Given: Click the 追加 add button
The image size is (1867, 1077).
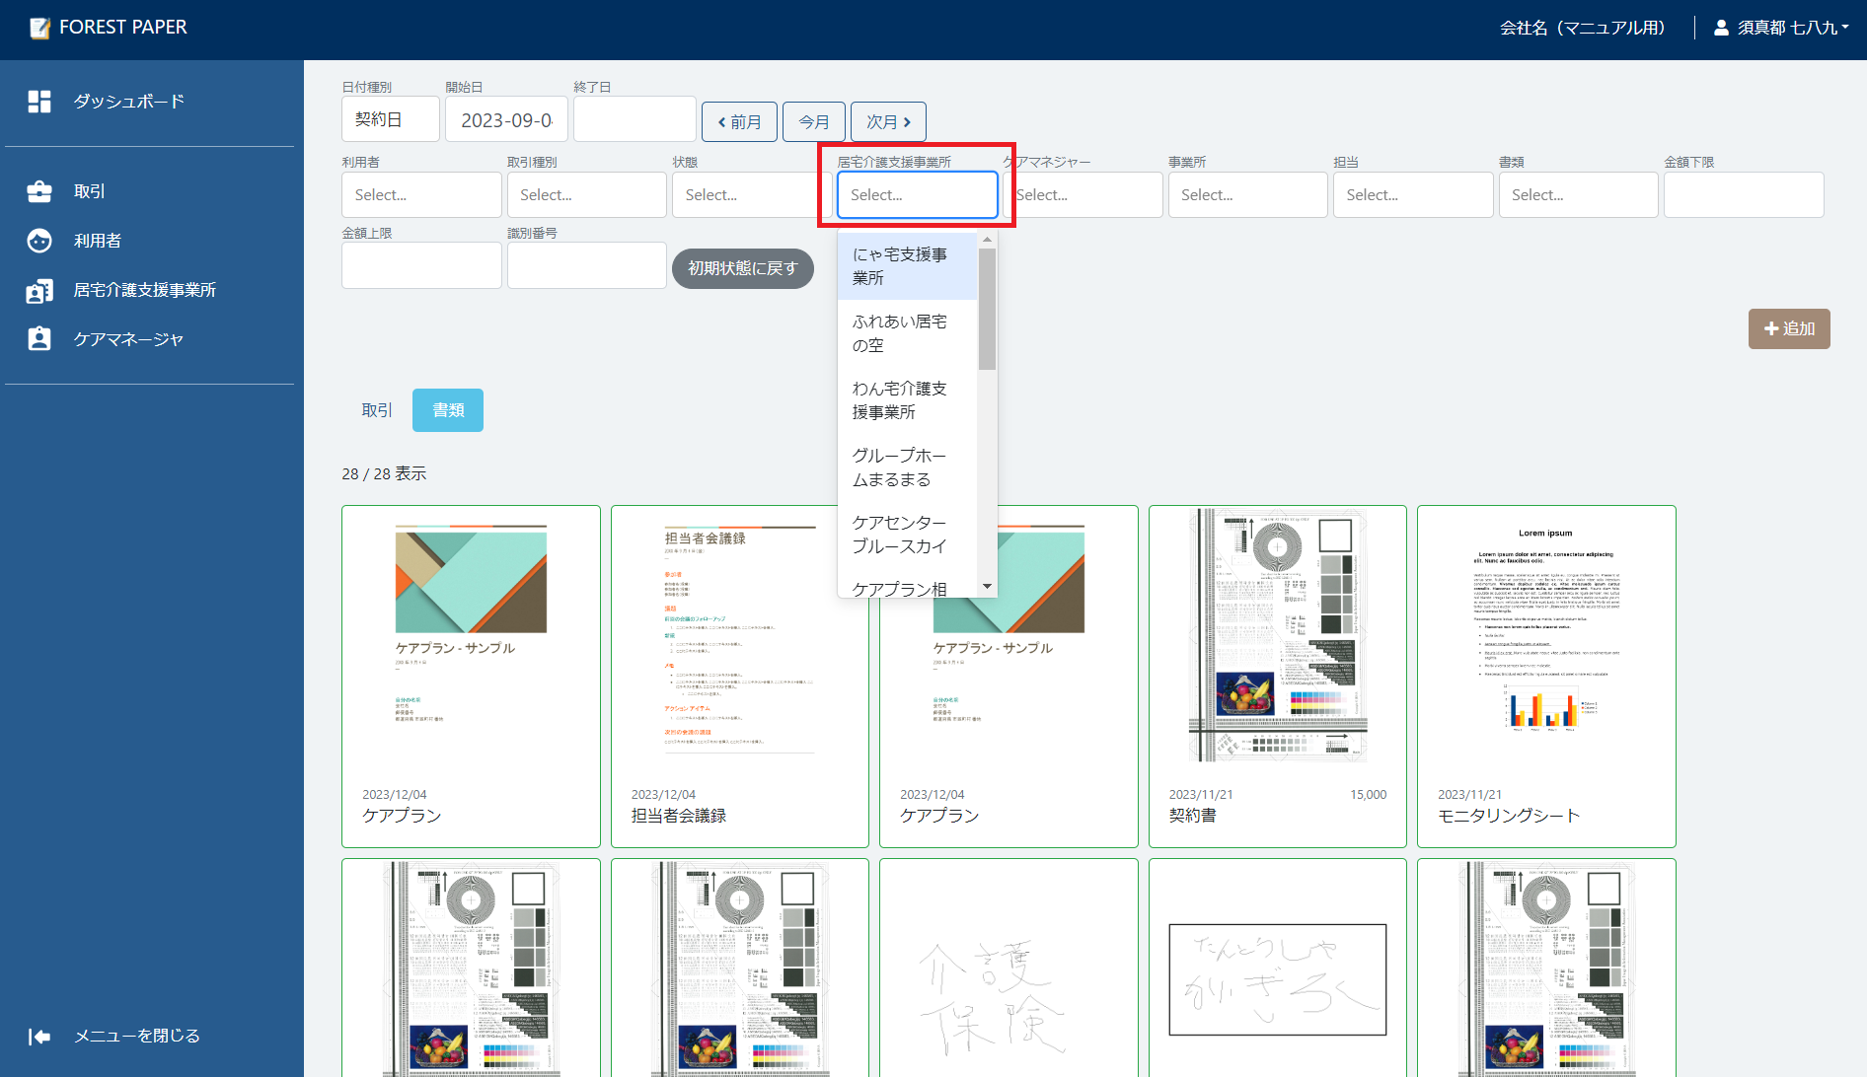Looking at the screenshot, I should click(1788, 328).
